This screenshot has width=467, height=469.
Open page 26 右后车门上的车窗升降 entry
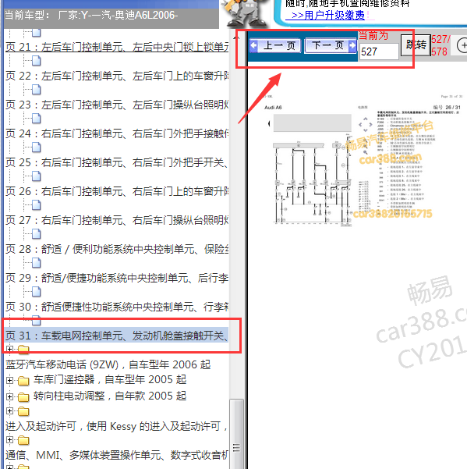[117, 191]
